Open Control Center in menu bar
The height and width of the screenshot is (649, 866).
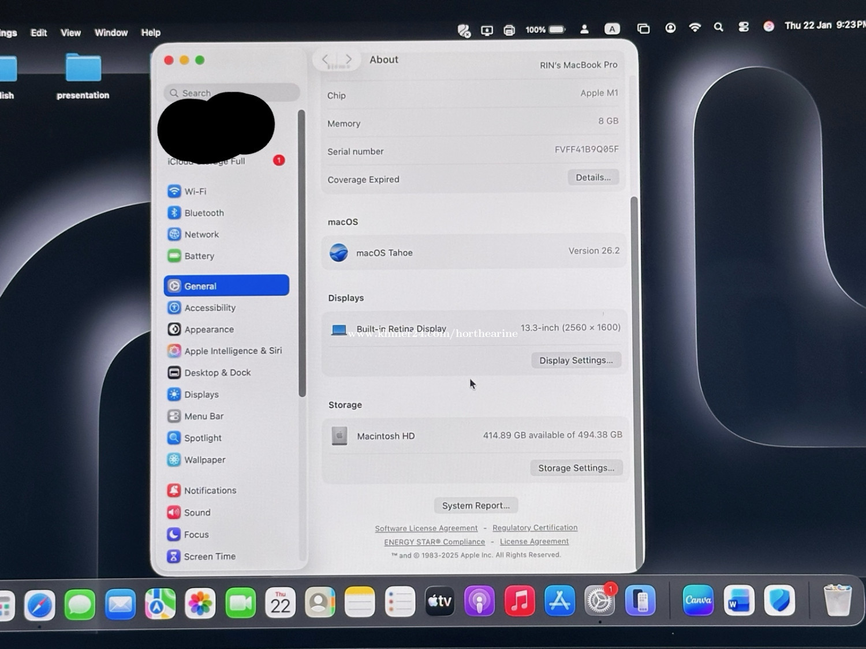point(744,27)
